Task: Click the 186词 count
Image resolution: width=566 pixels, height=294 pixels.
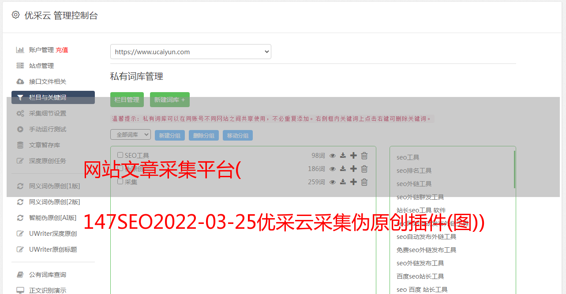Action: pos(316,169)
